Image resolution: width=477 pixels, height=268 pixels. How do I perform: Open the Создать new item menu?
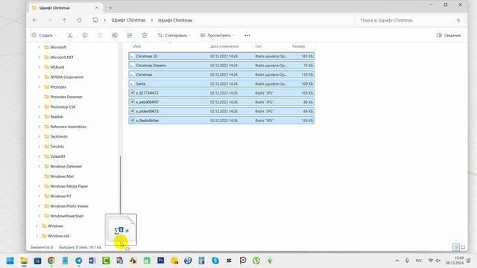pos(45,36)
